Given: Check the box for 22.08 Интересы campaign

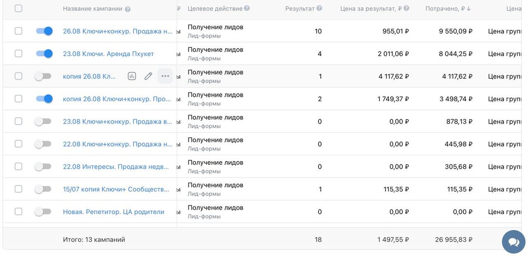Looking at the screenshot, I should pyautogui.click(x=18, y=167).
